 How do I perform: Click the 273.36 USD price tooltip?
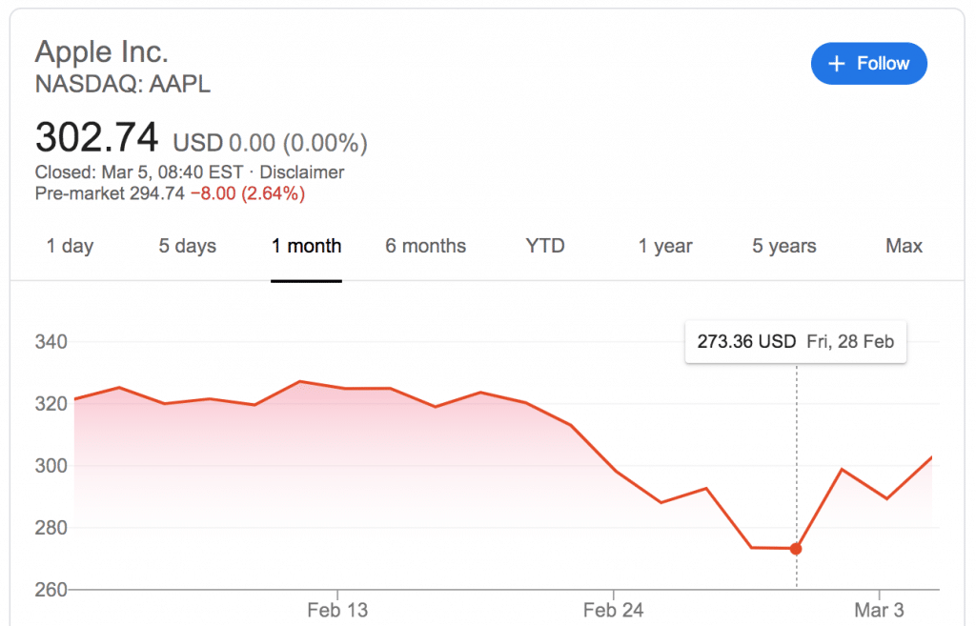pos(795,341)
